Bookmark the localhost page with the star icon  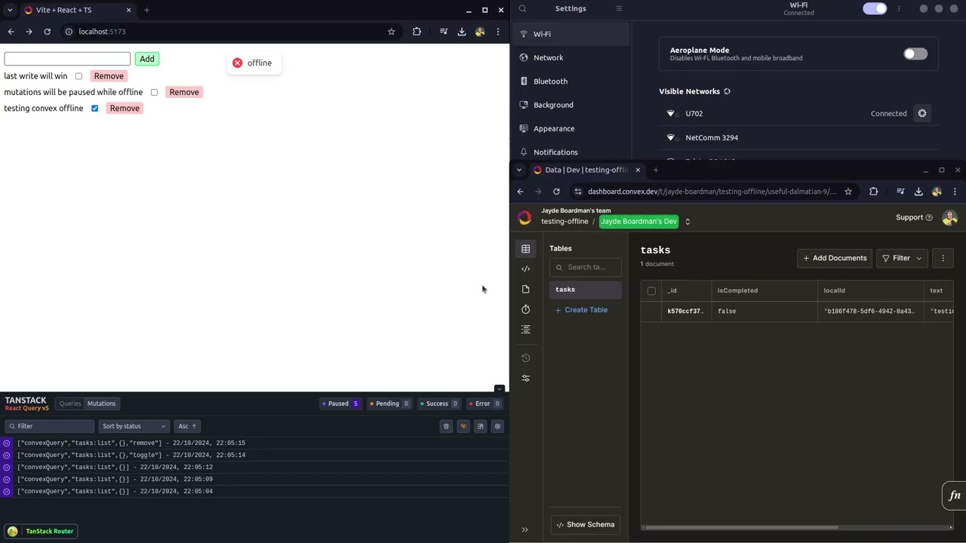point(391,32)
